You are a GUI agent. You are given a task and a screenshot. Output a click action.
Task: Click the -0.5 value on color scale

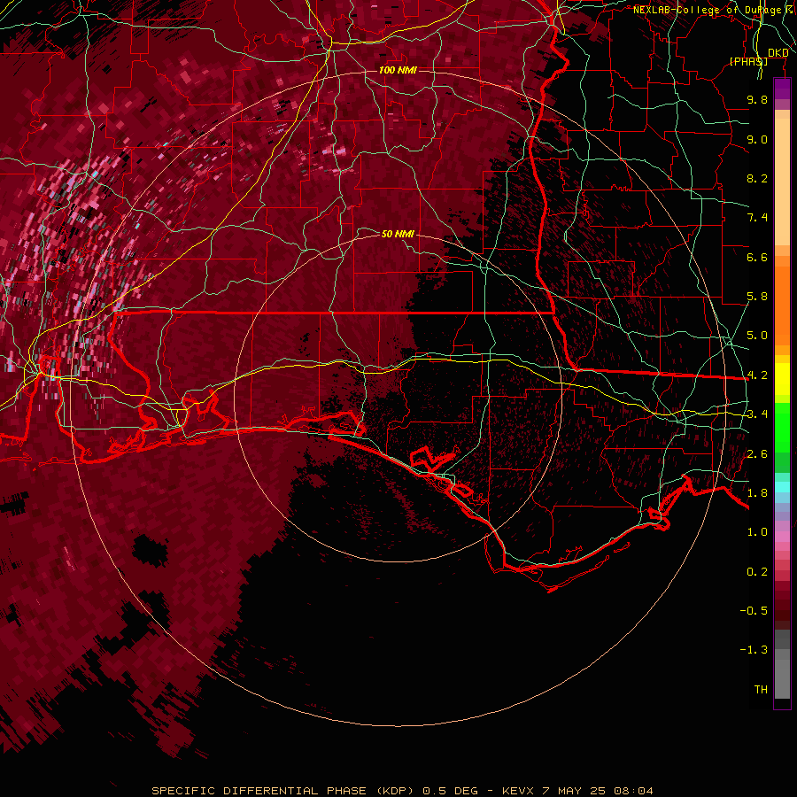(x=754, y=611)
